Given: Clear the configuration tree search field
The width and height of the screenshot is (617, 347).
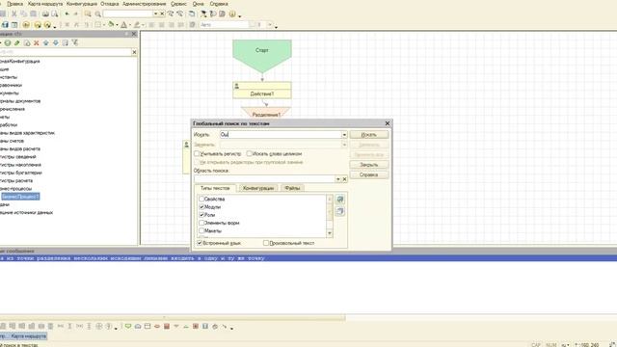Looking at the screenshot, I should [134, 52].
